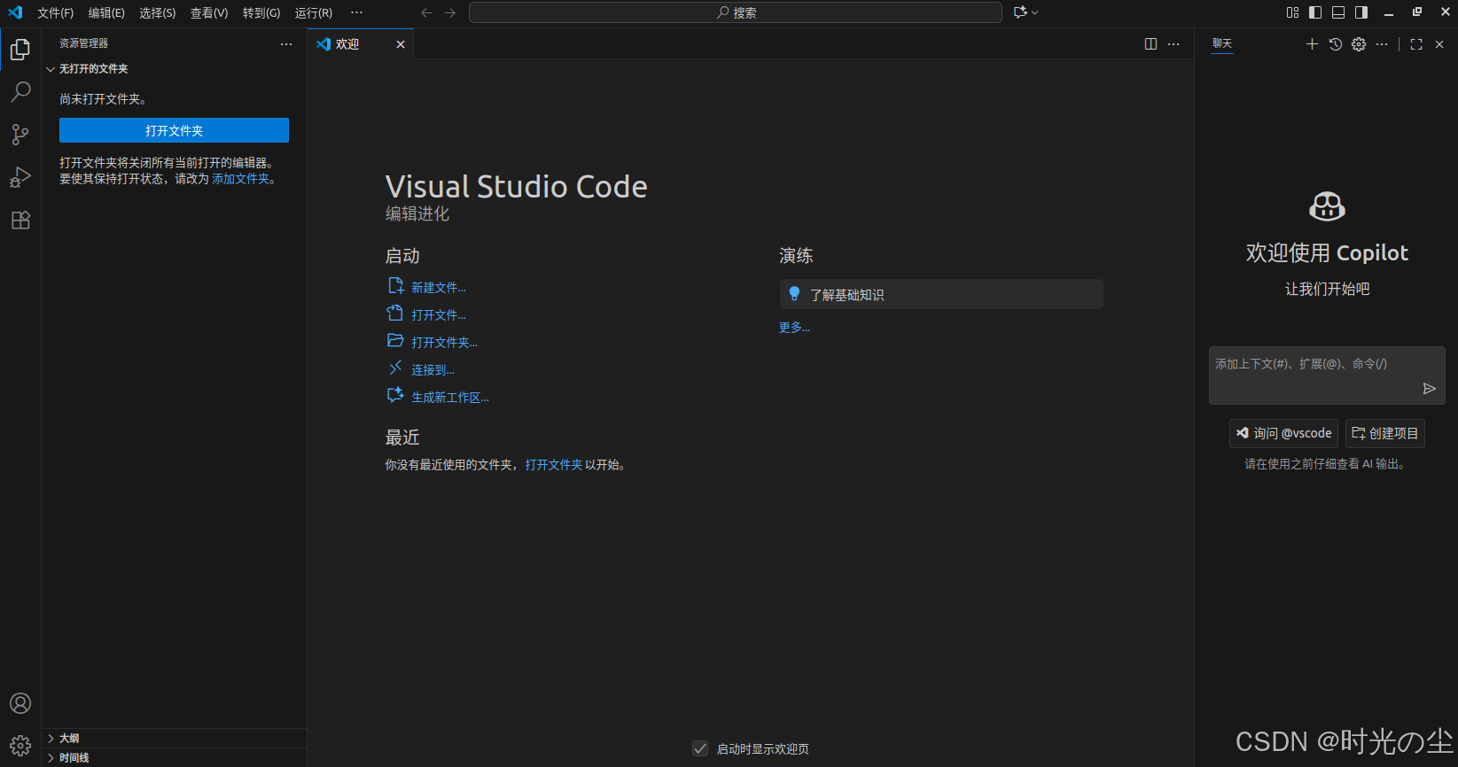1458x767 pixels.
Task: Expand the 时间线 section
Action: point(174,757)
